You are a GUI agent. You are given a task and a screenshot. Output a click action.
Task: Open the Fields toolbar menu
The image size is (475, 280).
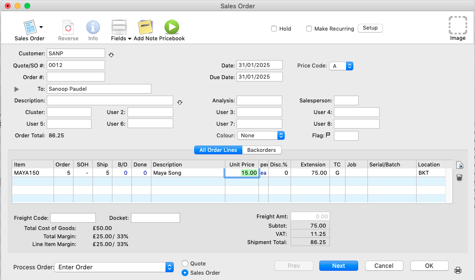[x=121, y=31]
